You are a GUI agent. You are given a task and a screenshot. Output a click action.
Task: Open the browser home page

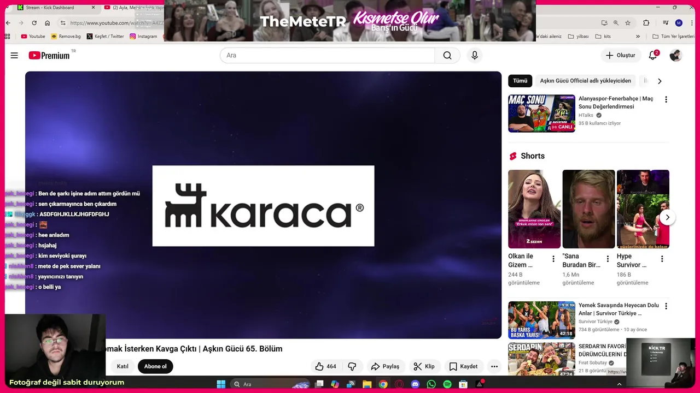pyautogui.click(x=47, y=23)
